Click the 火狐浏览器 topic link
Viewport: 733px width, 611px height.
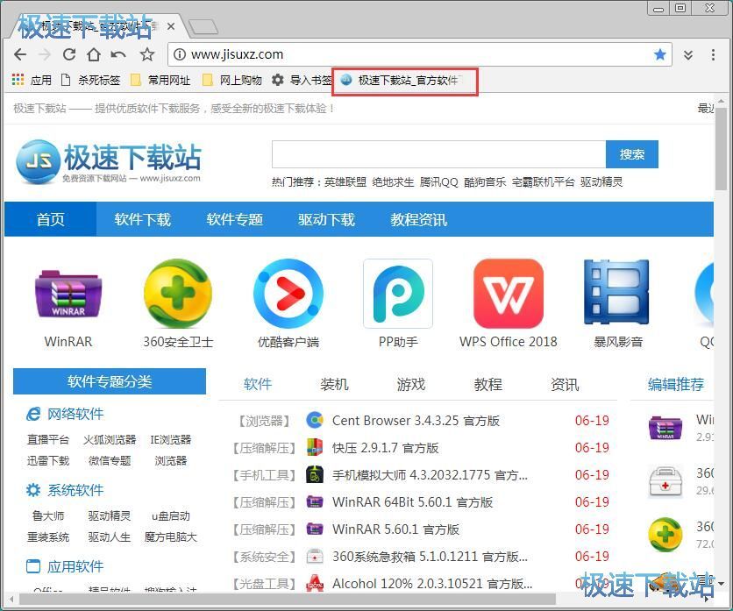pos(110,439)
